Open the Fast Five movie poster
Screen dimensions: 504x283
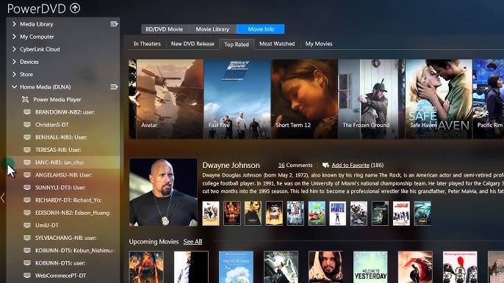237,99
